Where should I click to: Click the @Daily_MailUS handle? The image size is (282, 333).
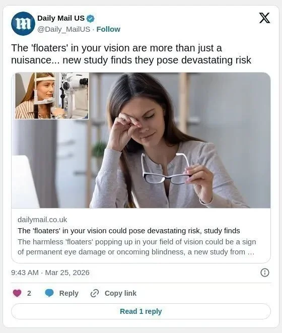(x=64, y=29)
